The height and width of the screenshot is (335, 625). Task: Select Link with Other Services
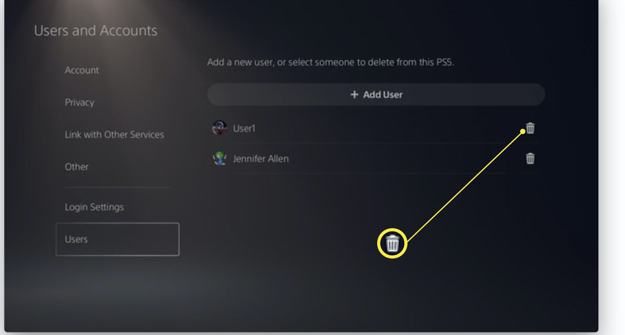coord(114,134)
